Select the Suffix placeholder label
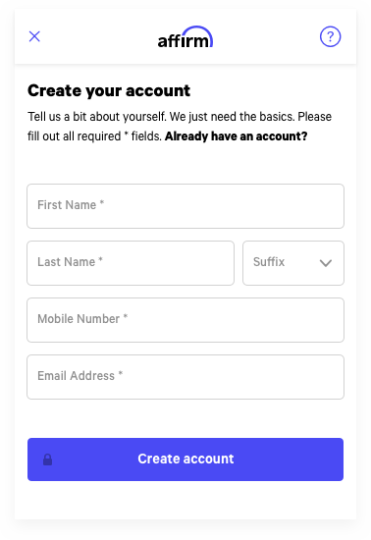Screen dimensions: 371x540 [269, 262]
